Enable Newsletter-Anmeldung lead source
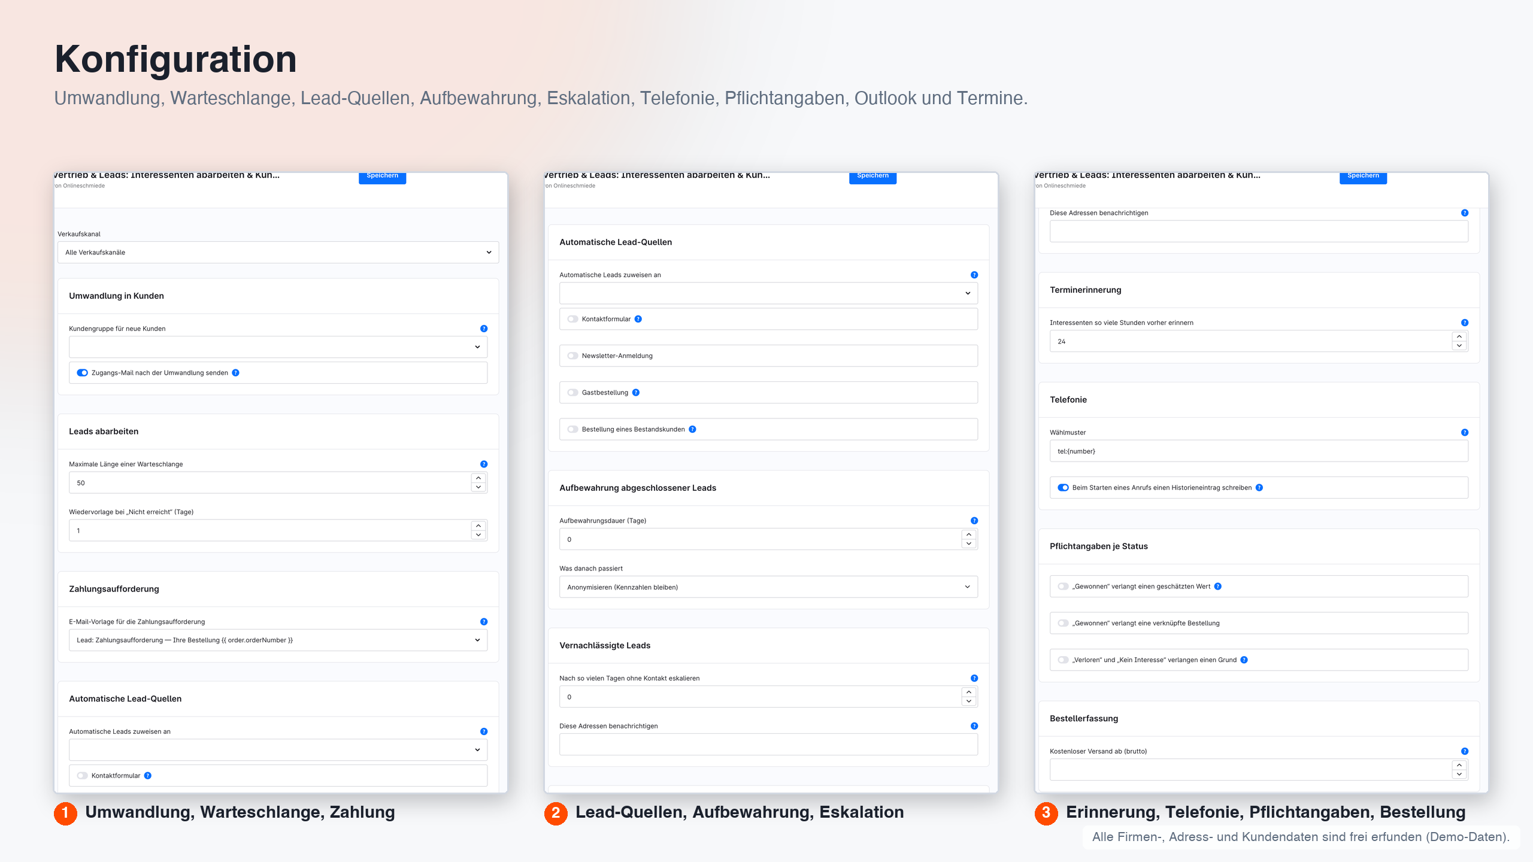The width and height of the screenshot is (1533, 862). [x=573, y=356]
